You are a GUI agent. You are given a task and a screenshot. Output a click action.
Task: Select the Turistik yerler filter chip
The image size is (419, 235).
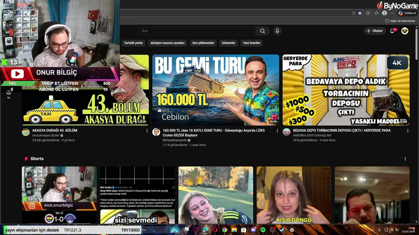point(133,43)
